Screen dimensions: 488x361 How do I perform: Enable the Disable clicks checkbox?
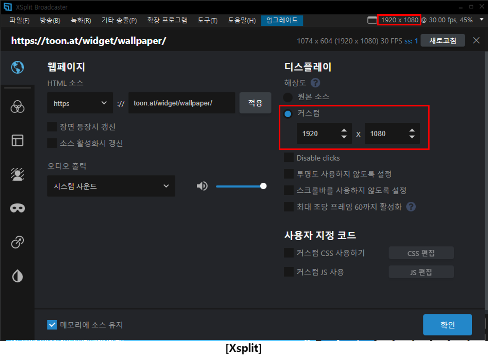(x=288, y=157)
